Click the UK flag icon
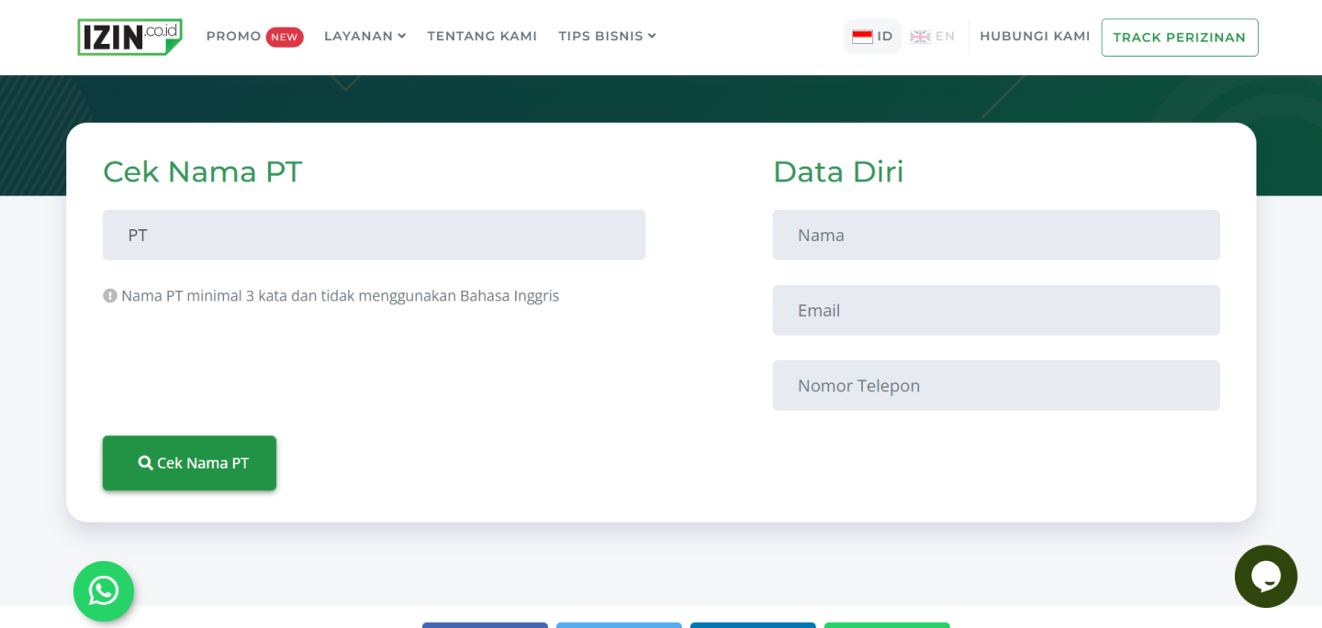This screenshot has width=1322, height=628. pos(920,37)
